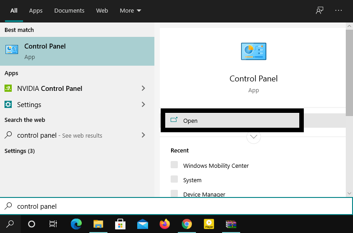Open the WinRAR taskbar icon
Screen dimensions: 353x233
tap(231, 224)
